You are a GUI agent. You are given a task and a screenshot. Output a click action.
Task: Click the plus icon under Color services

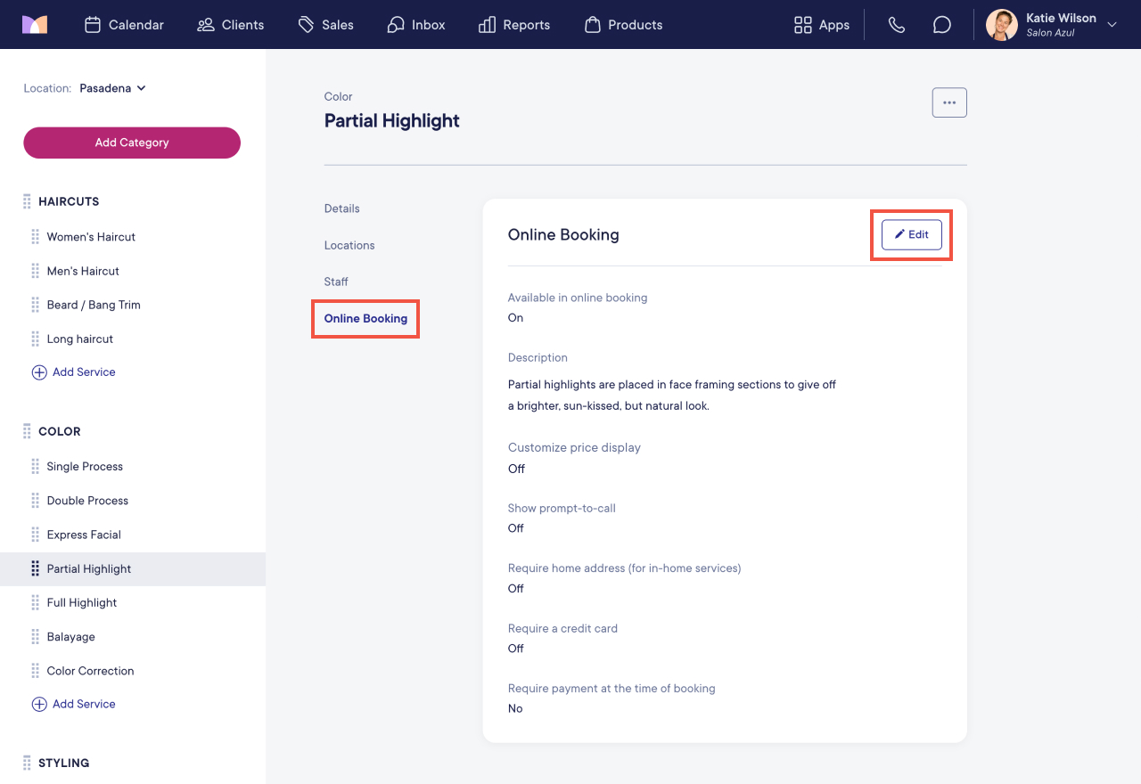39,704
